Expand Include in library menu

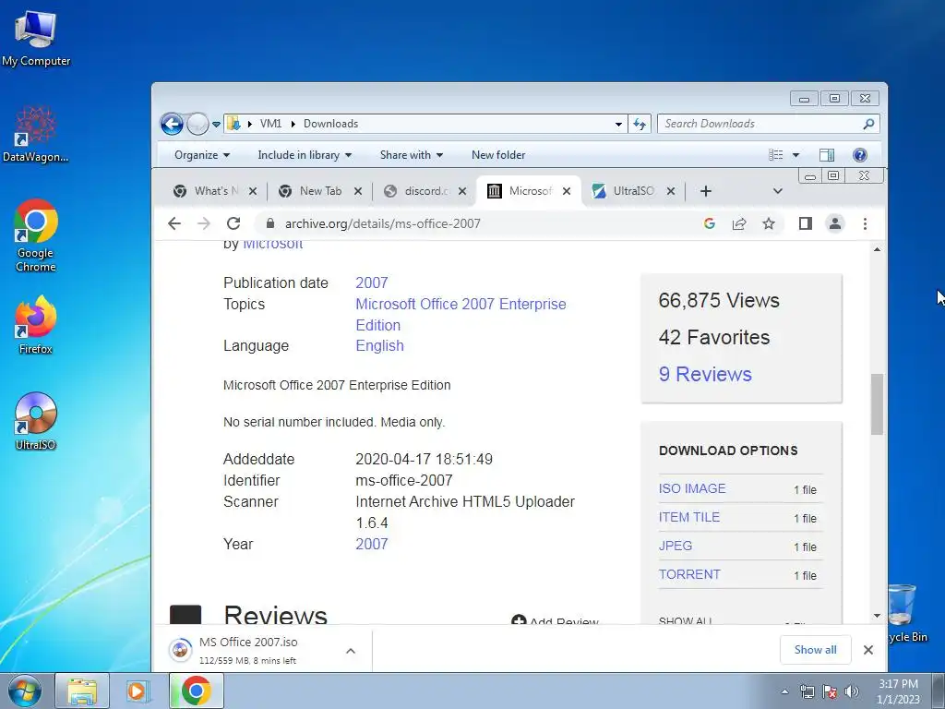(305, 155)
